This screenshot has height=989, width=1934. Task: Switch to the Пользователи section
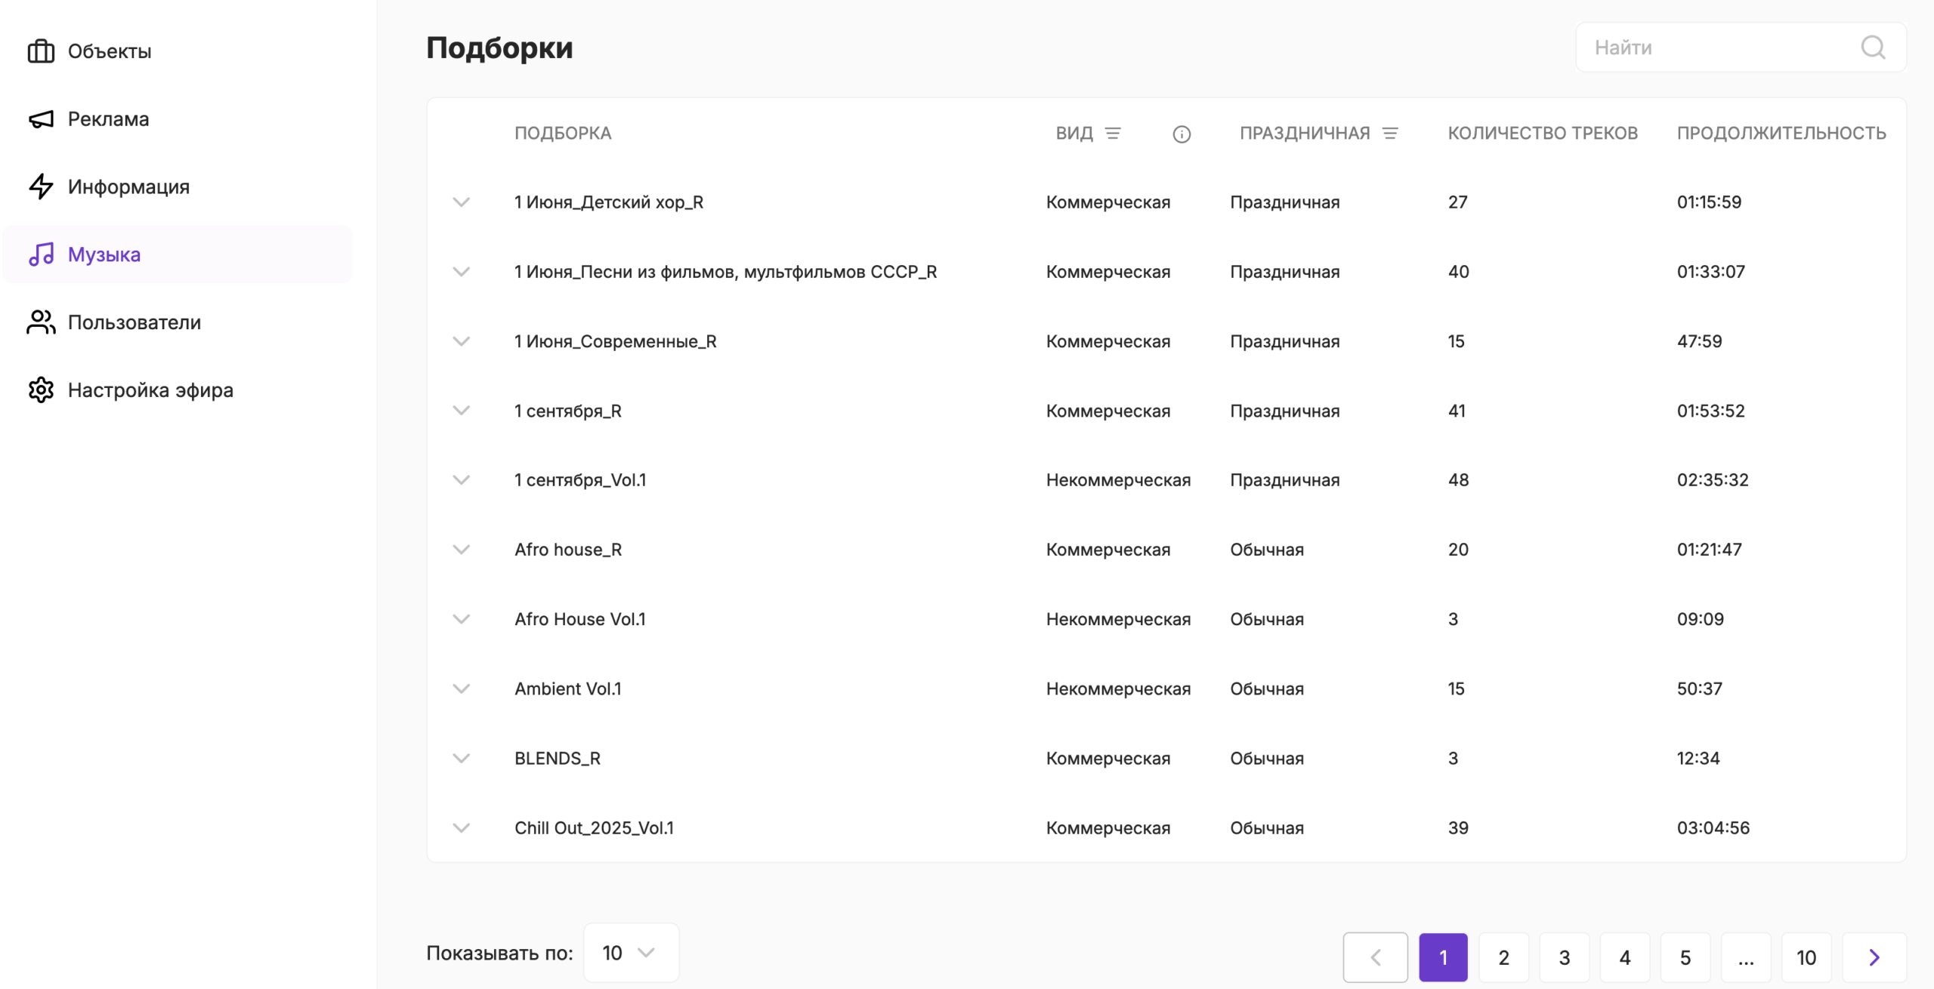134,322
